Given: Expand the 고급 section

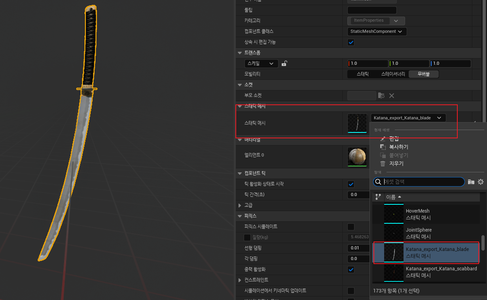Looking at the screenshot, I should pyautogui.click(x=240, y=206).
